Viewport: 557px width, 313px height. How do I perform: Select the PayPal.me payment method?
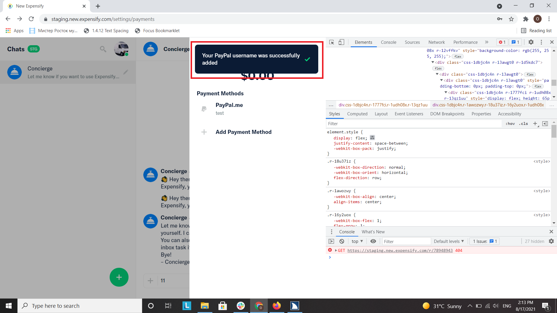[258, 109]
